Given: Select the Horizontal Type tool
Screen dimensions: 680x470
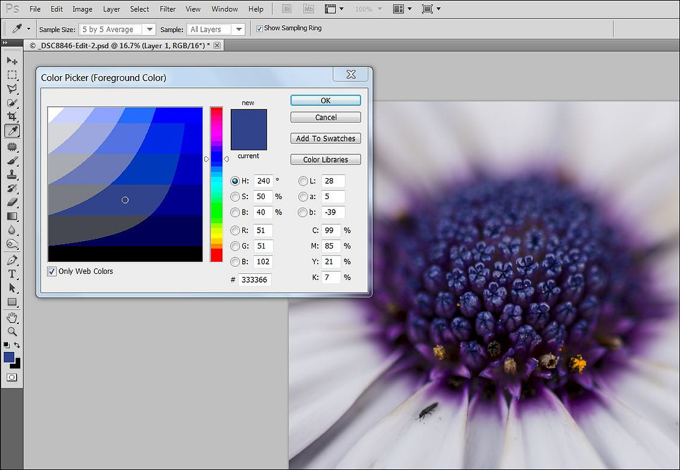Looking at the screenshot, I should [x=12, y=274].
